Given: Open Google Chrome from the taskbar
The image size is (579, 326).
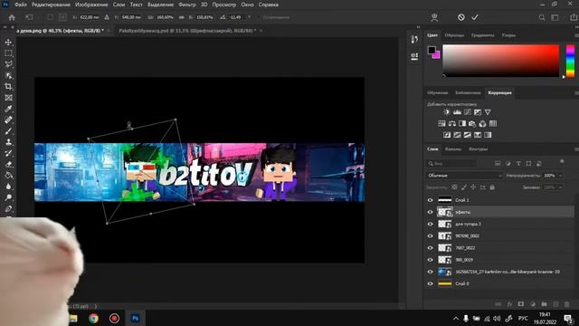Looking at the screenshot, I should click(x=93, y=318).
